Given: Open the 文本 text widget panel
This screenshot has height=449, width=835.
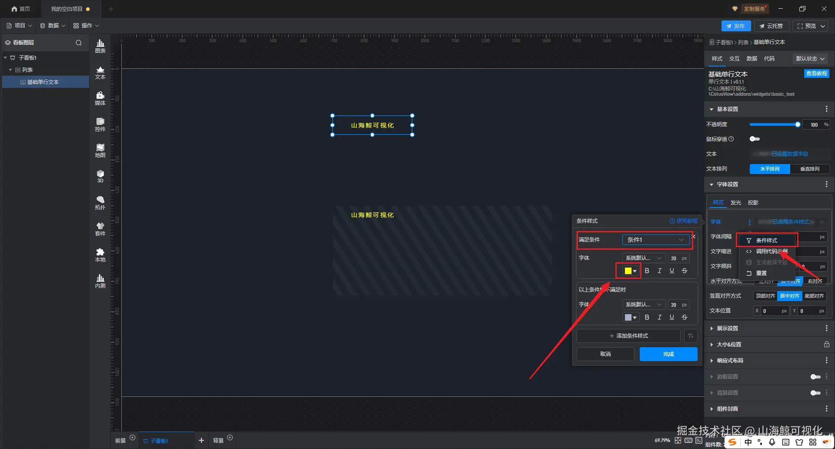Looking at the screenshot, I should coord(100,72).
